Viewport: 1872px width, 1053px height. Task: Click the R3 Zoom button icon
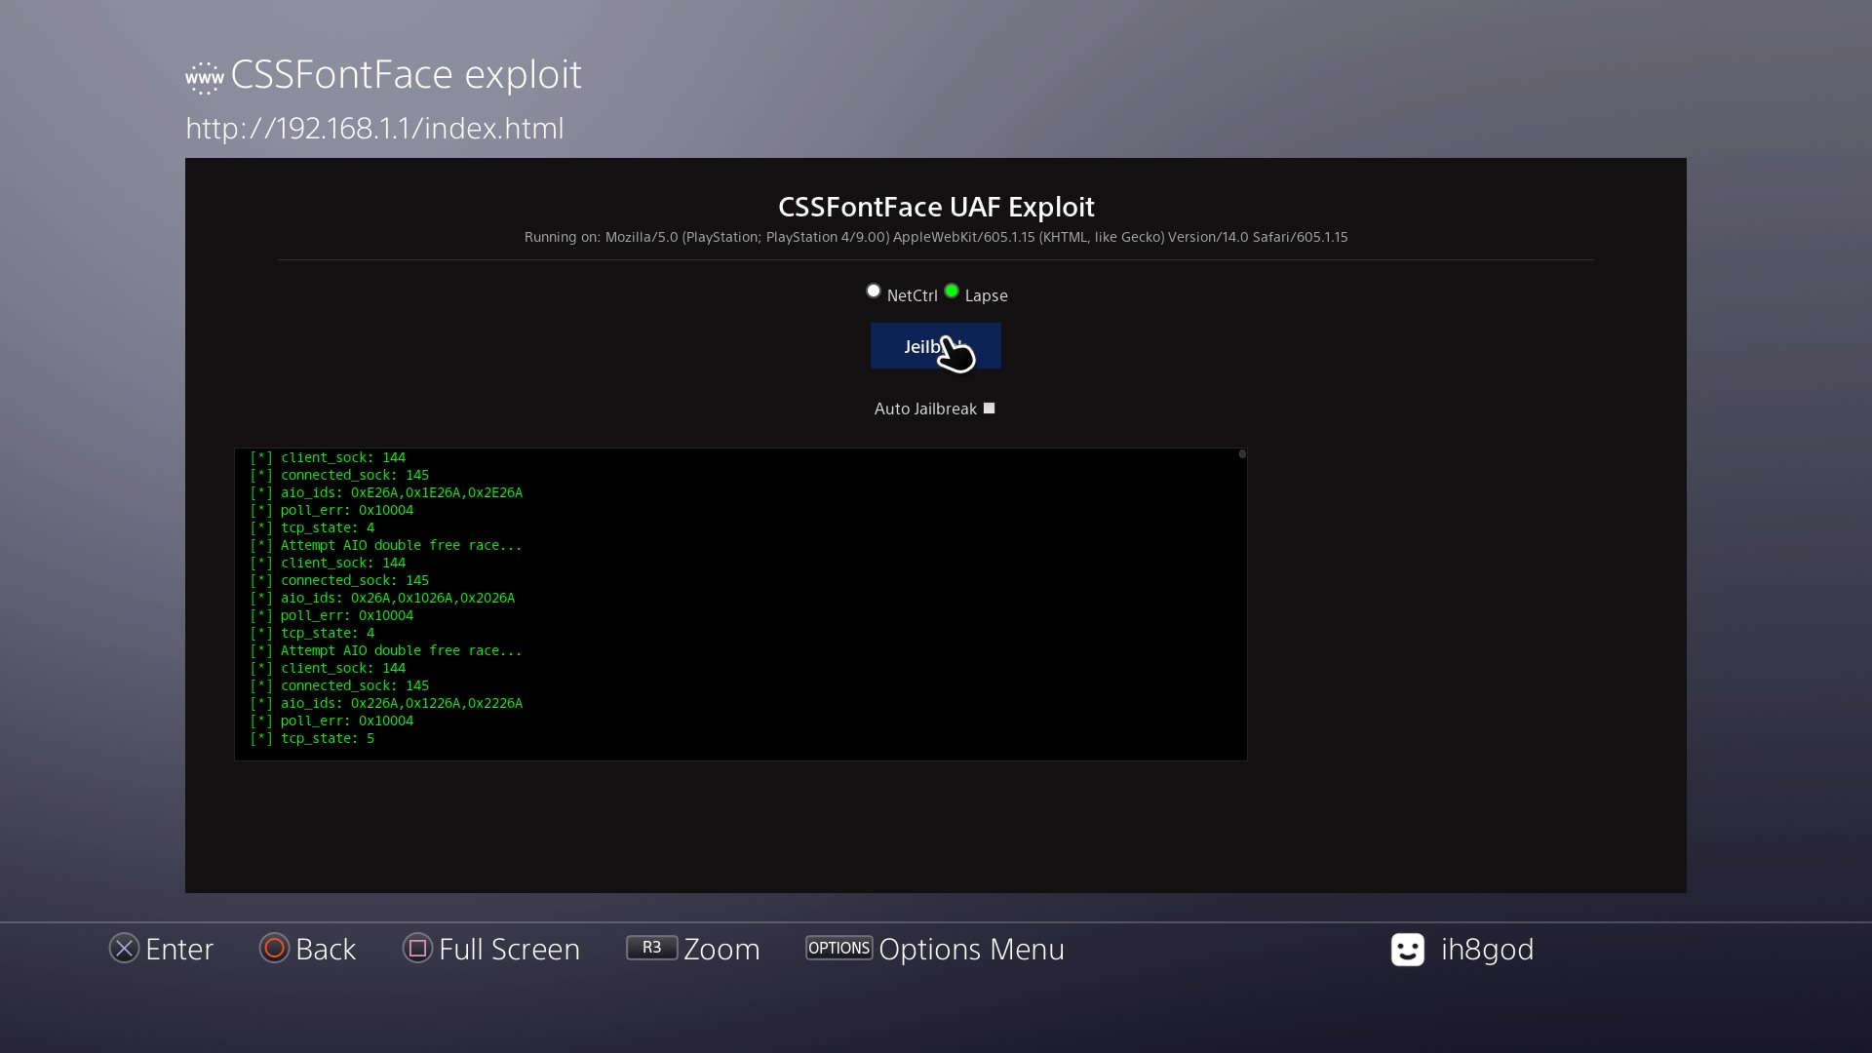coord(651,948)
